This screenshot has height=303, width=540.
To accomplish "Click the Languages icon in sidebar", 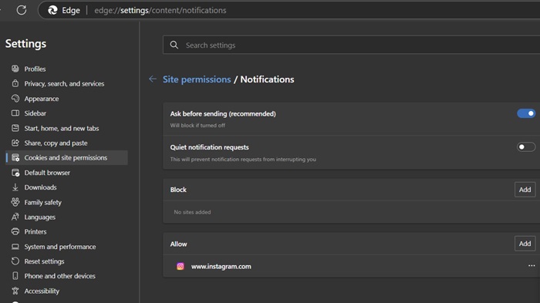I will (x=15, y=217).
